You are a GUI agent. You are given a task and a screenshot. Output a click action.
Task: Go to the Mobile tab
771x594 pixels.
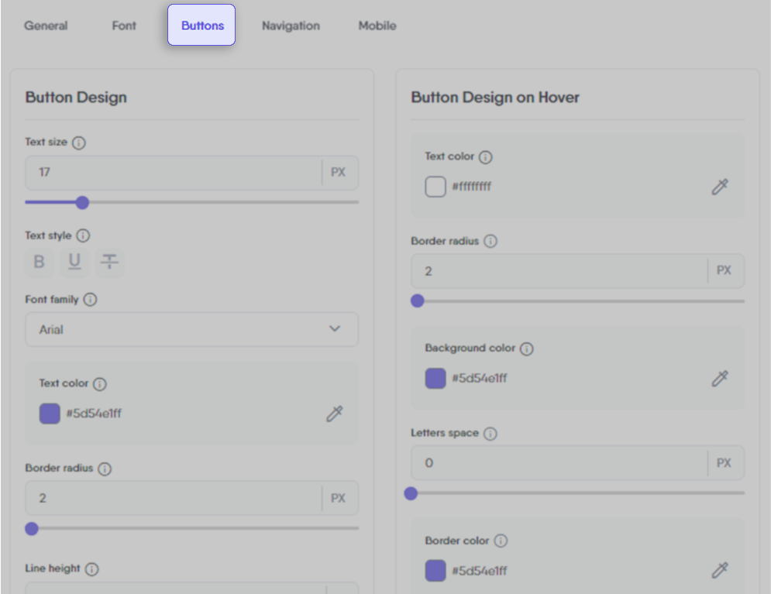coord(377,26)
